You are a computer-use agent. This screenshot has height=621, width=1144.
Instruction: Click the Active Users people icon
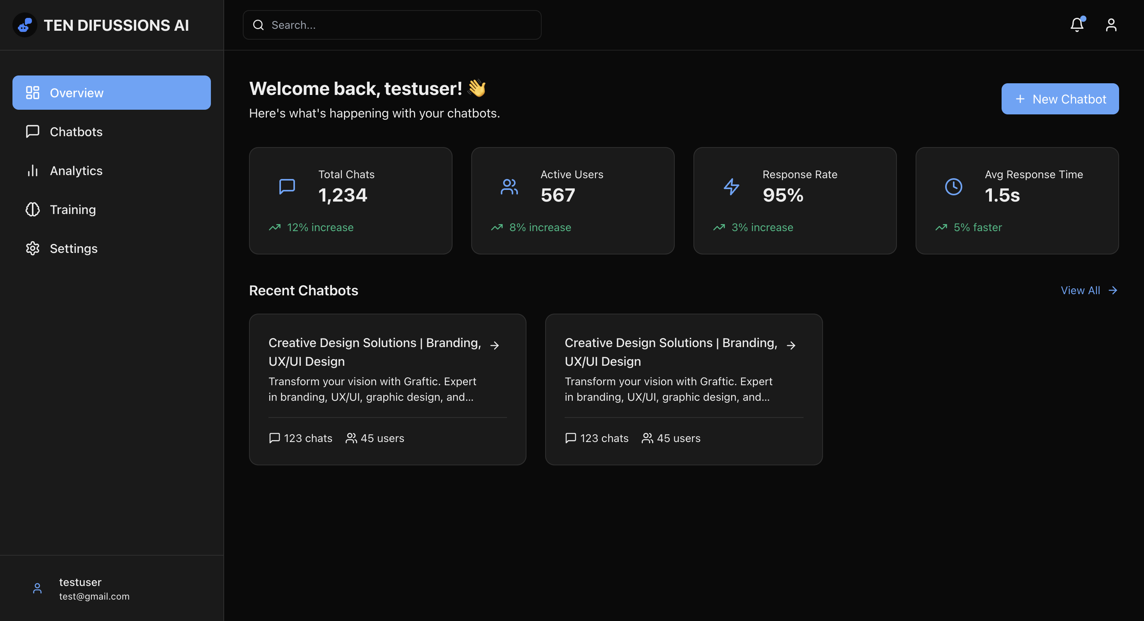point(509,186)
